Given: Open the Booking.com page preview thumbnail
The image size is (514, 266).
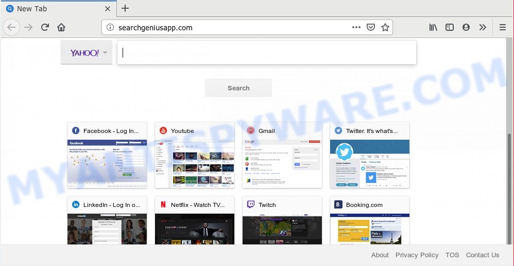Looking at the screenshot, I should [370, 229].
